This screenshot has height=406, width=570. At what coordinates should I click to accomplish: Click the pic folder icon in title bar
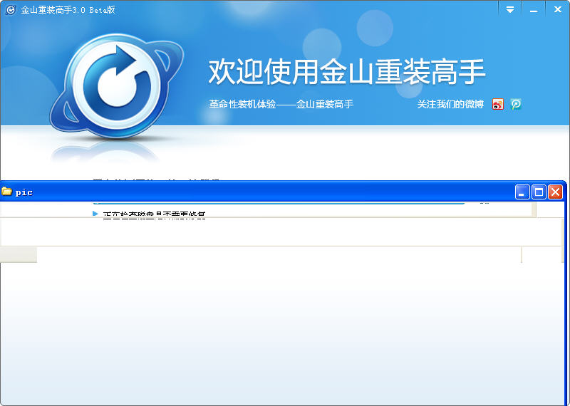[x=7, y=192]
